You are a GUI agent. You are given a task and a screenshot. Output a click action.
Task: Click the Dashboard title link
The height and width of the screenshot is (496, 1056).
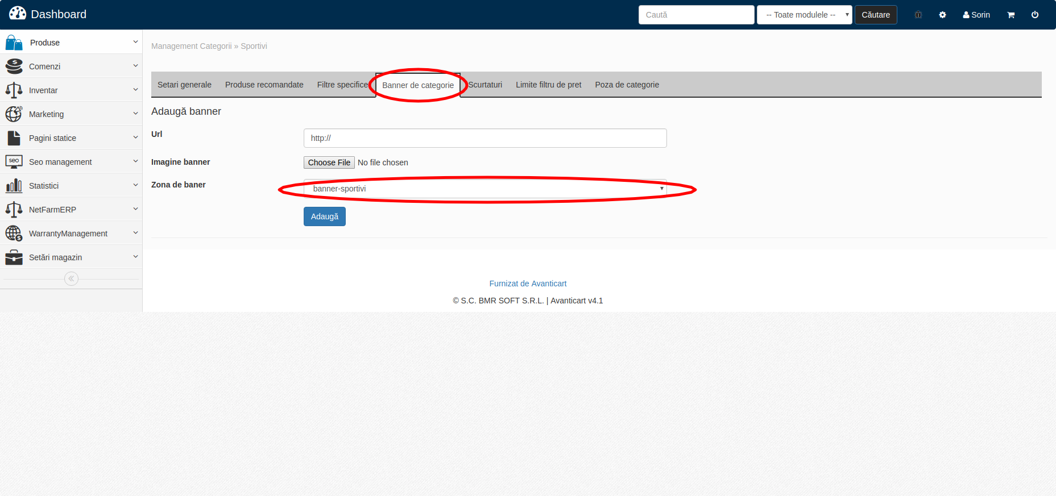59,14
